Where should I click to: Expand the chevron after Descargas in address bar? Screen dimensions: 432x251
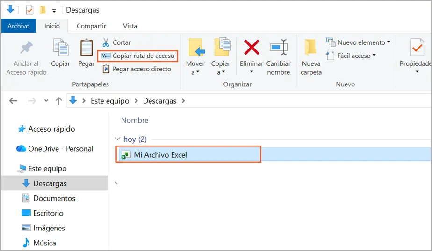coord(183,101)
